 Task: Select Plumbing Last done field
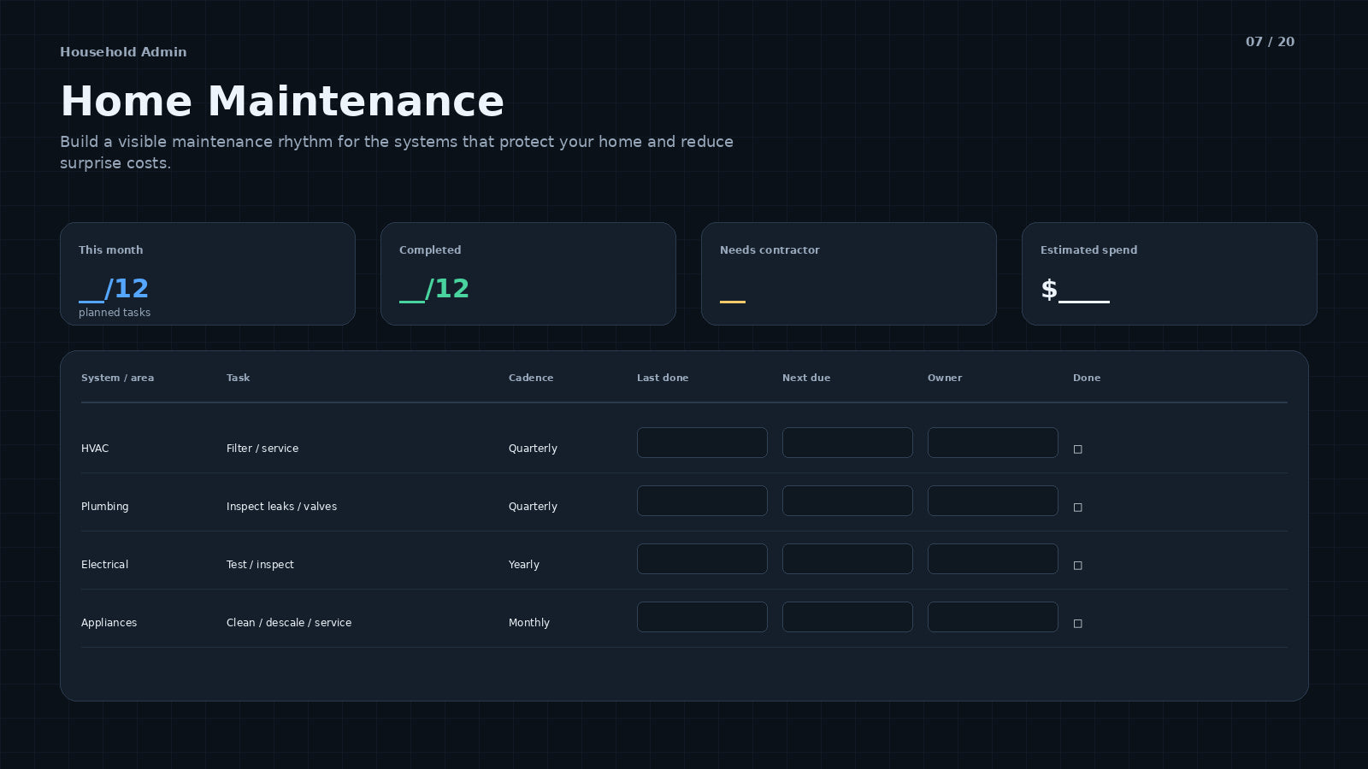702,501
